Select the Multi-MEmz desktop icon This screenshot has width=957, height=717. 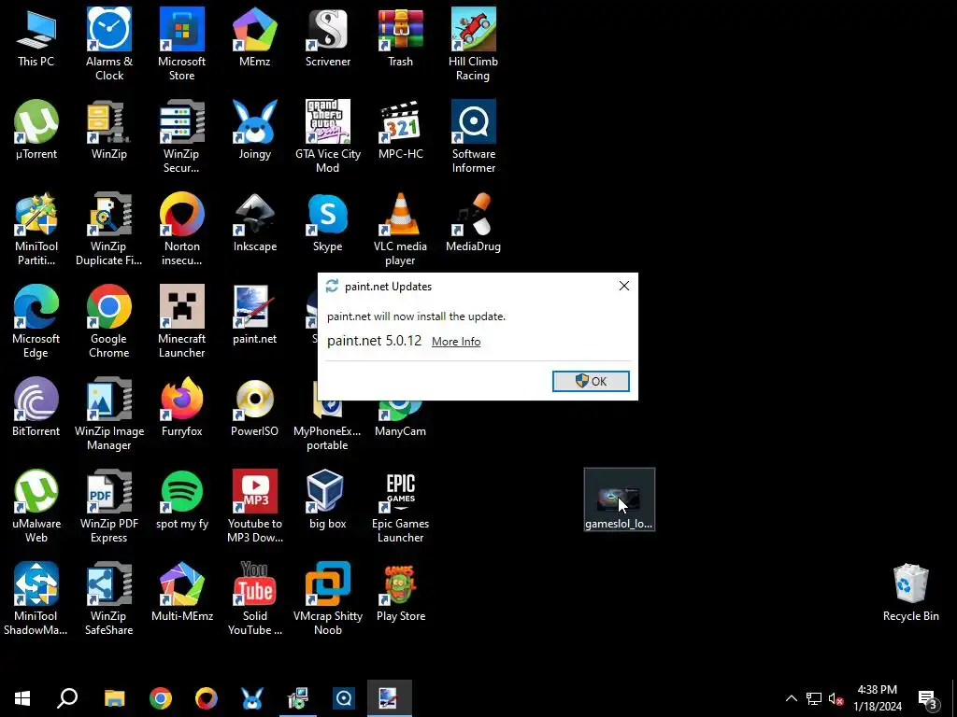click(182, 593)
